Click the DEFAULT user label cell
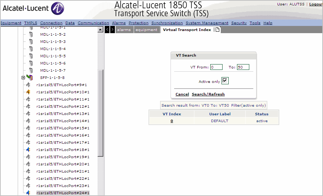Screen dimensions: 323x196 220,121
